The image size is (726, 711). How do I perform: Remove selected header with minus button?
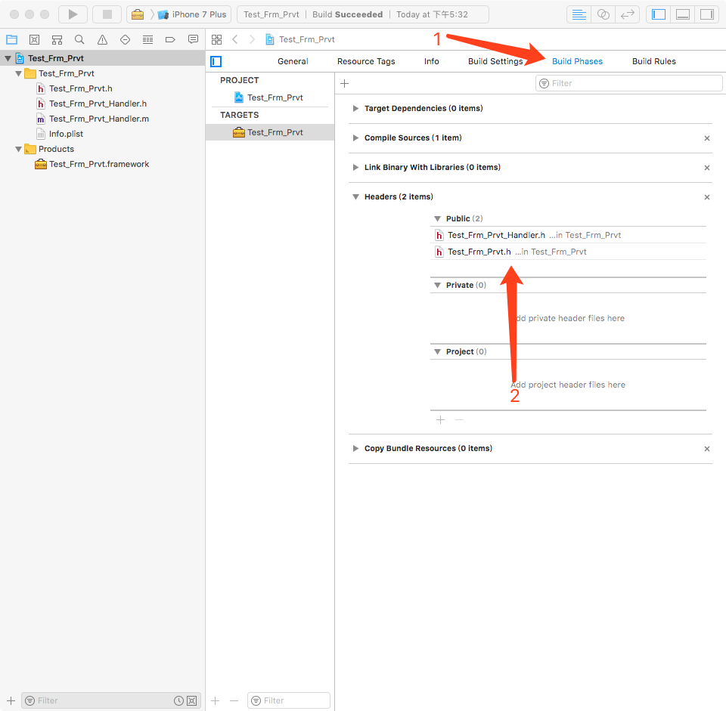point(459,420)
